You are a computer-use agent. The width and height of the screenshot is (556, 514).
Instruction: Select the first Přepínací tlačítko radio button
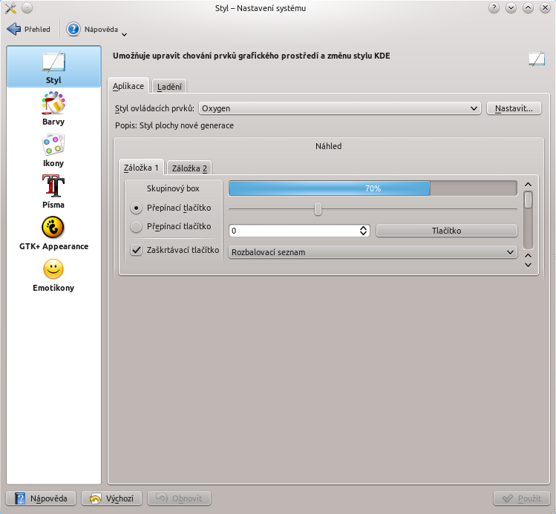coord(136,208)
